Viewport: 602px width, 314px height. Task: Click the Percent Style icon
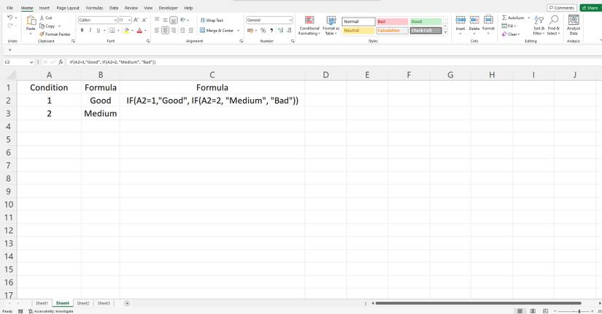pos(263,31)
